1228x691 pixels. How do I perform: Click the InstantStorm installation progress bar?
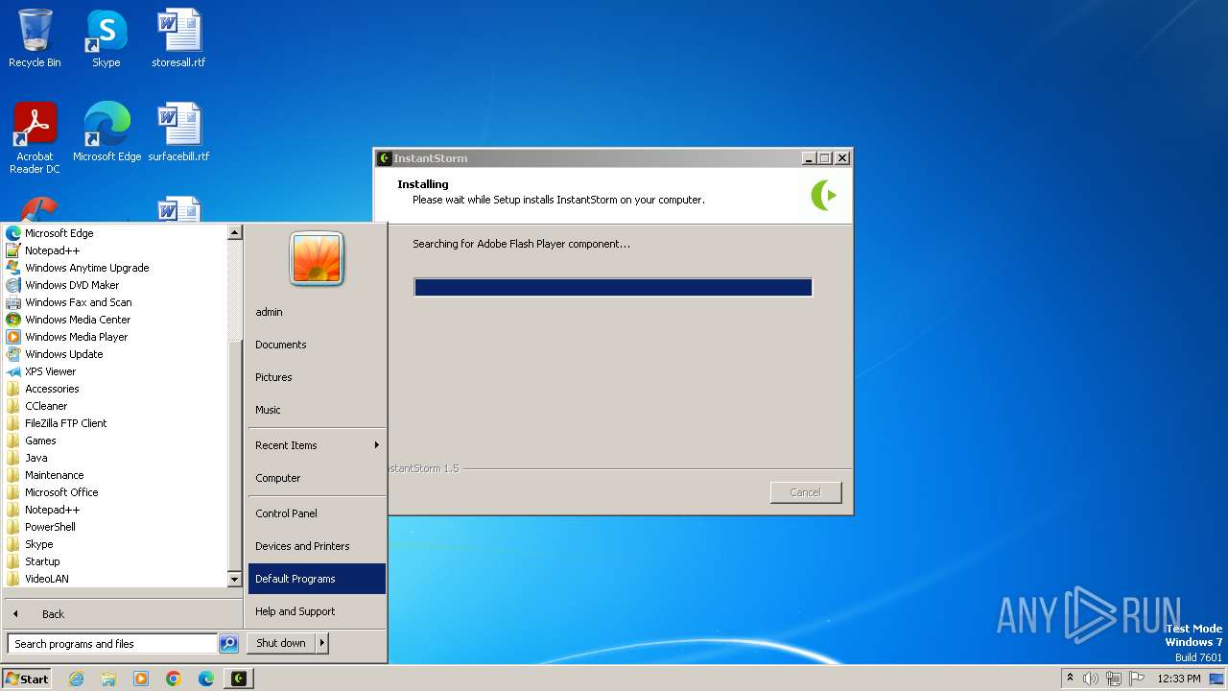[x=613, y=287]
